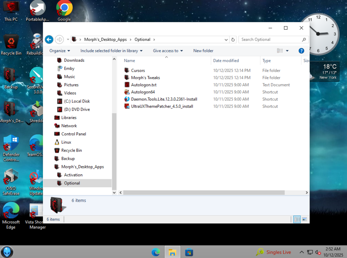This screenshot has width=347, height=258.
Task: Open the blue Help question mark icon
Action: coord(301,51)
